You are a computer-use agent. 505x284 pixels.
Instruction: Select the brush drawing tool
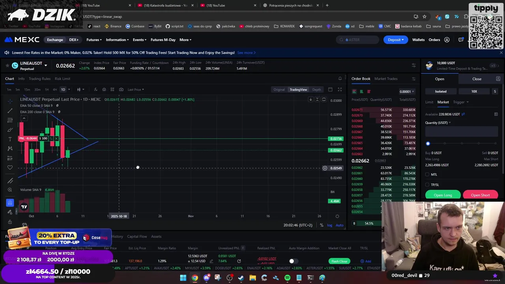(10, 130)
